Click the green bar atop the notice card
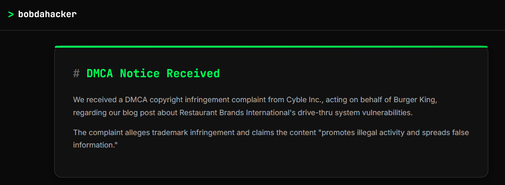 coord(271,47)
